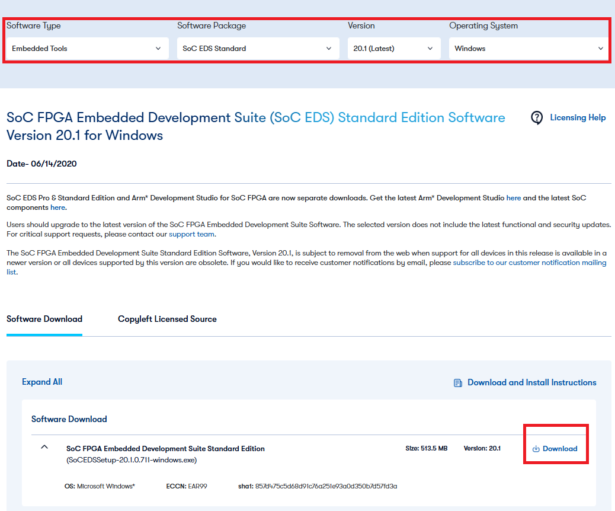Switch to the Copyleft Licensed Source tab
The width and height of the screenshot is (615, 511).
[x=167, y=319]
